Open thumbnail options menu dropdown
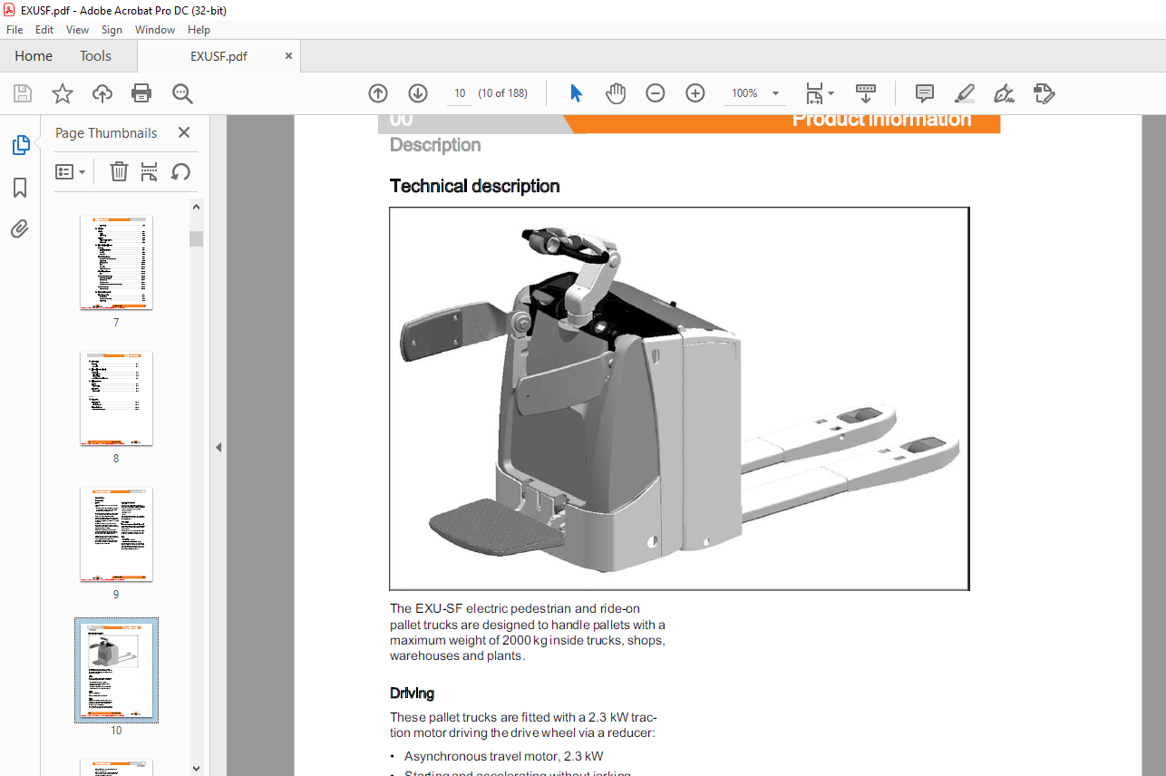The width and height of the screenshot is (1166, 776). tap(70, 171)
